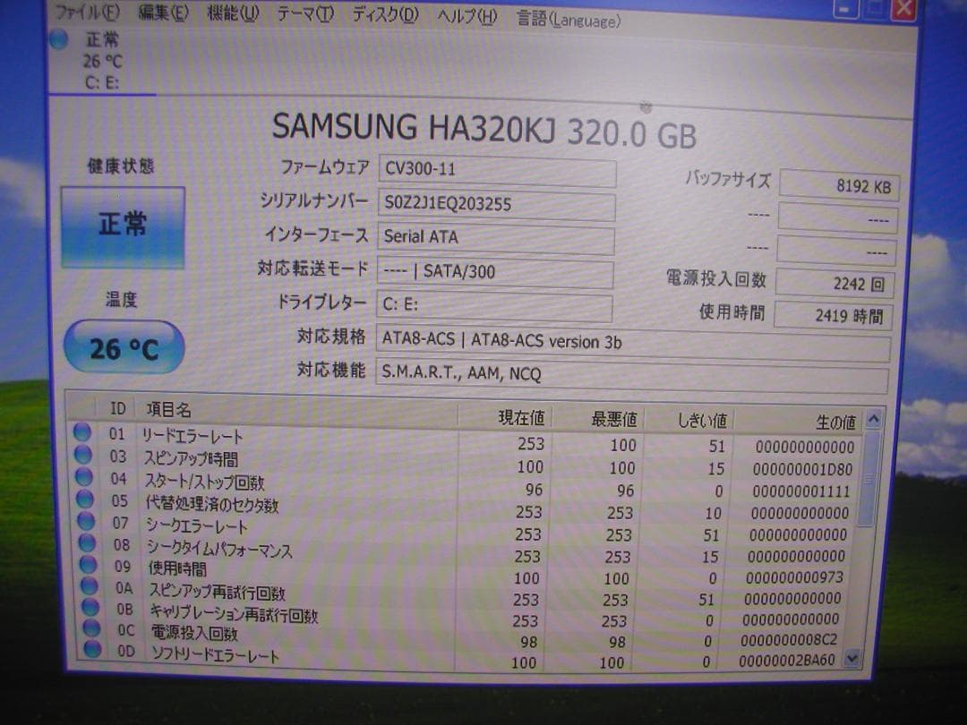Click the 26 °C temperature indicator
This screenshot has height=725, width=967.
[x=123, y=346]
